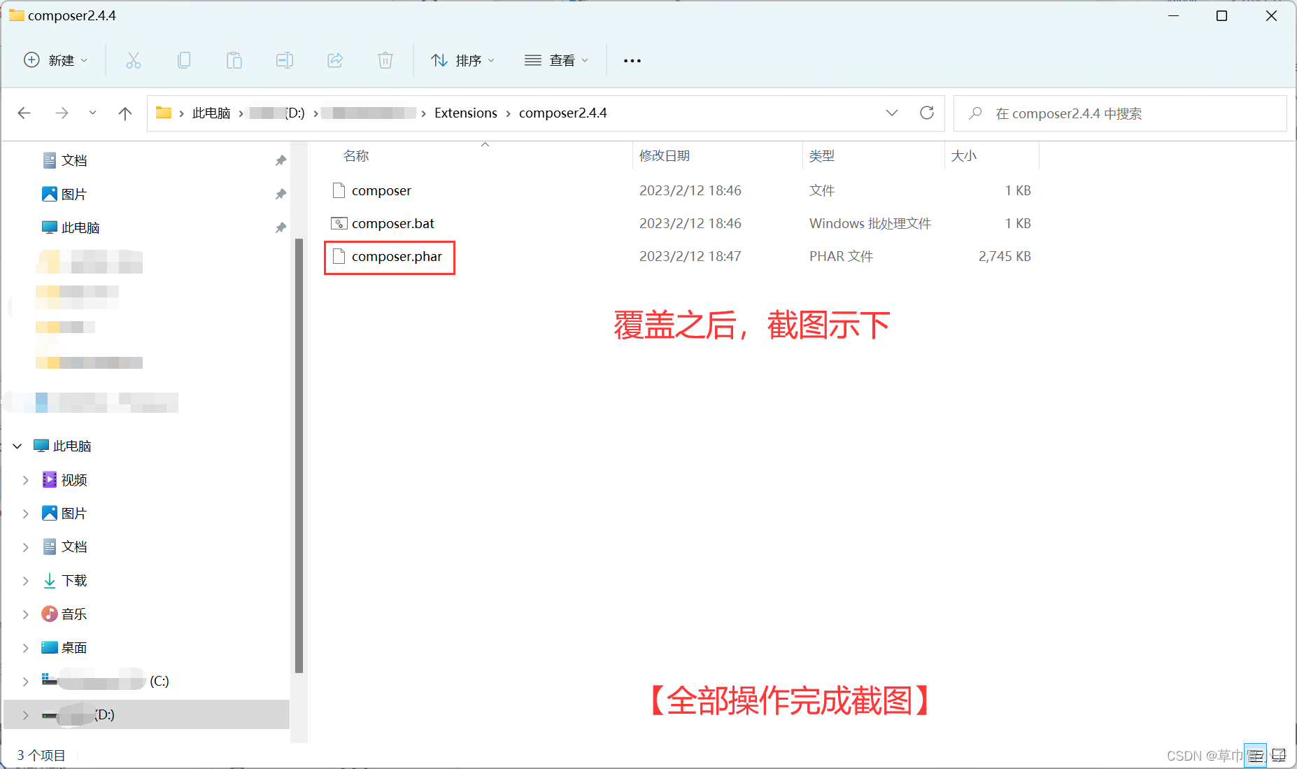Image resolution: width=1297 pixels, height=769 pixels.
Task: Click the back navigation arrow
Action: coord(24,113)
